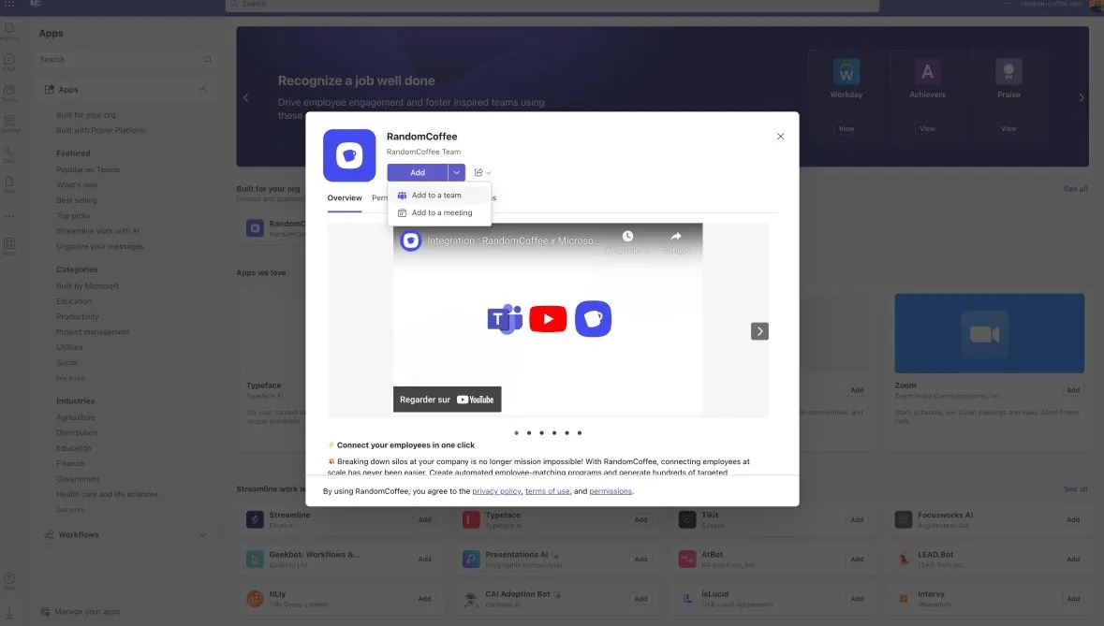Screen dimensions: 1104x626
Task: Click the RandomCoffee channel avatar in video header
Action: (410, 240)
